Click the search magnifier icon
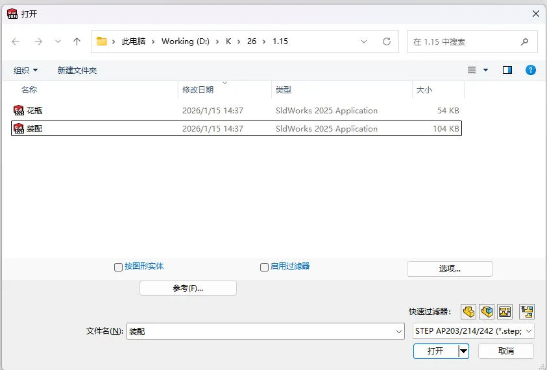This screenshot has height=370, width=547. pos(524,42)
